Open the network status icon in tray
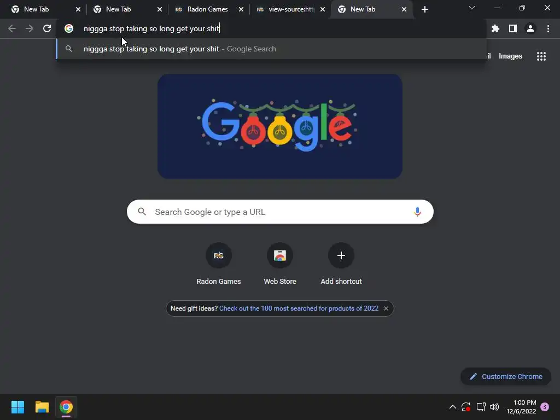The image size is (560, 420). pos(481,407)
